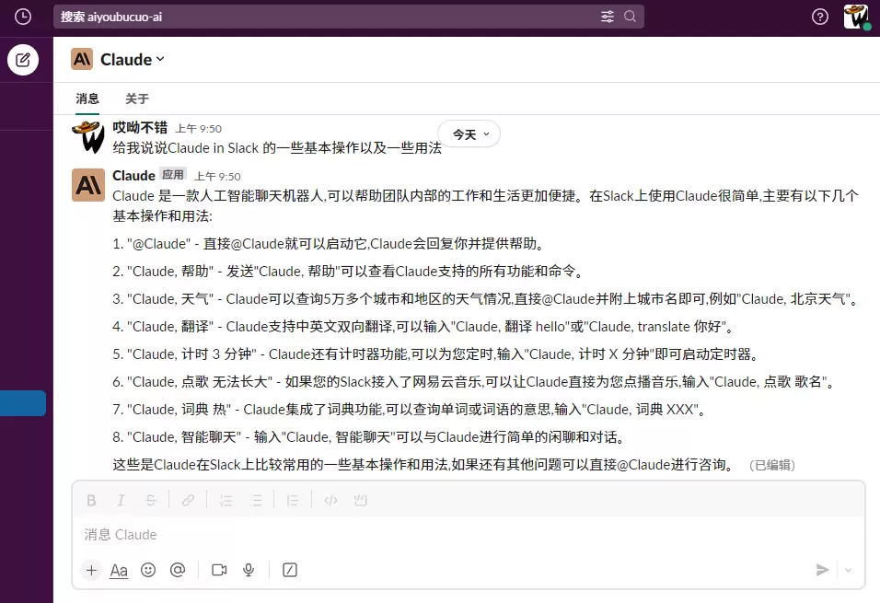Expand the Claude conversation title dropdown
Image resolution: width=880 pixels, height=603 pixels.
tap(133, 60)
